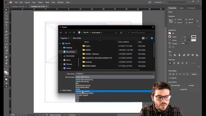Viewport: 206px width, 116px height.
Task: Toggle Jump to next column wrap
Action: point(187,63)
